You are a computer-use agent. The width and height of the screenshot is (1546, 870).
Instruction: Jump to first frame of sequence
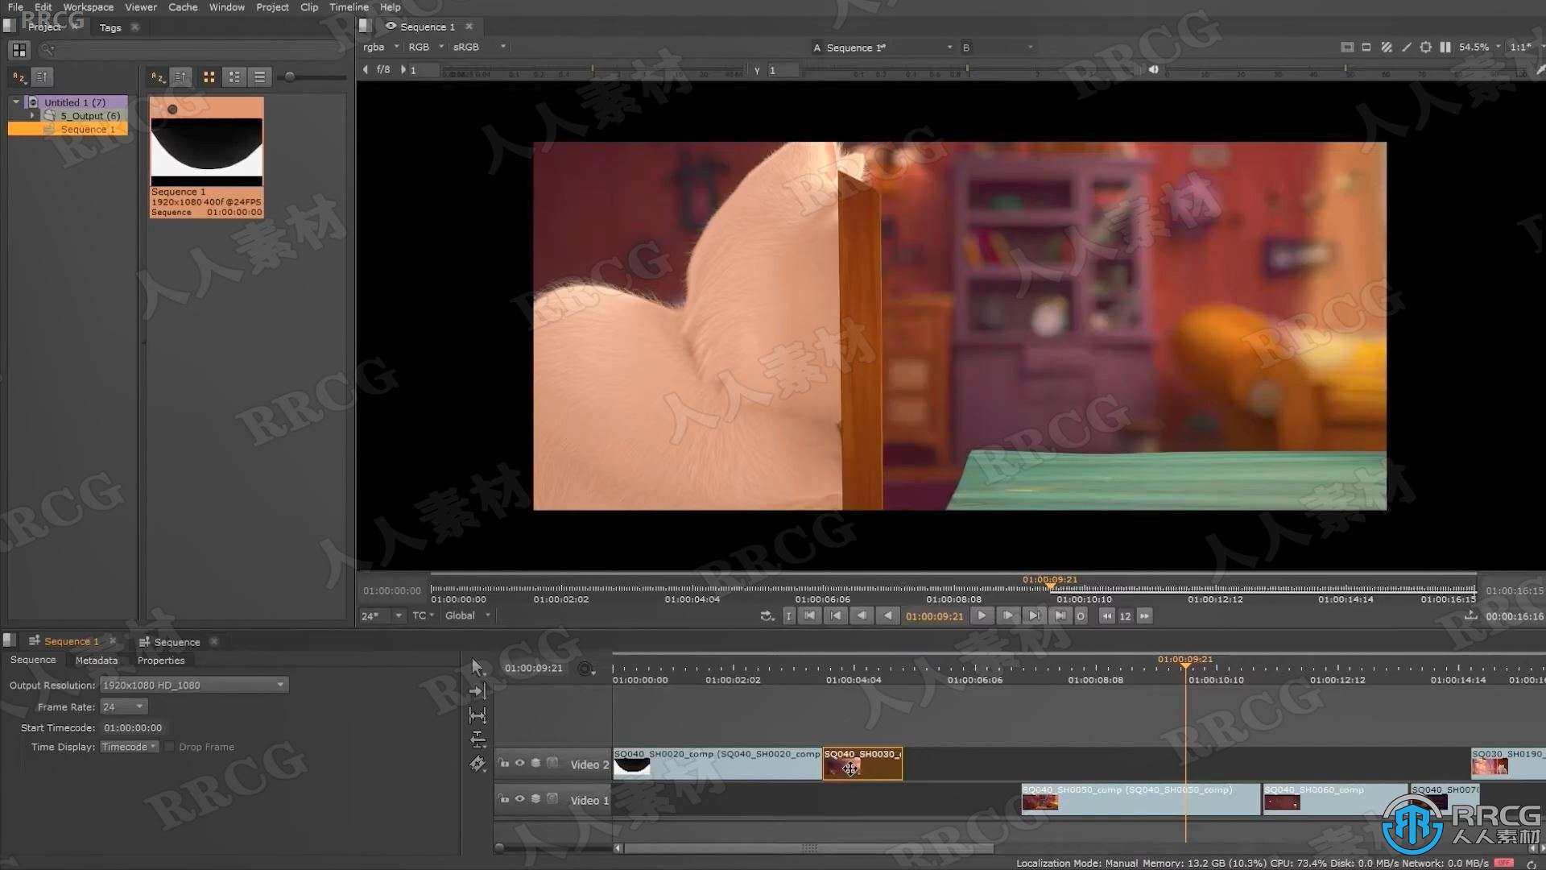[810, 616]
